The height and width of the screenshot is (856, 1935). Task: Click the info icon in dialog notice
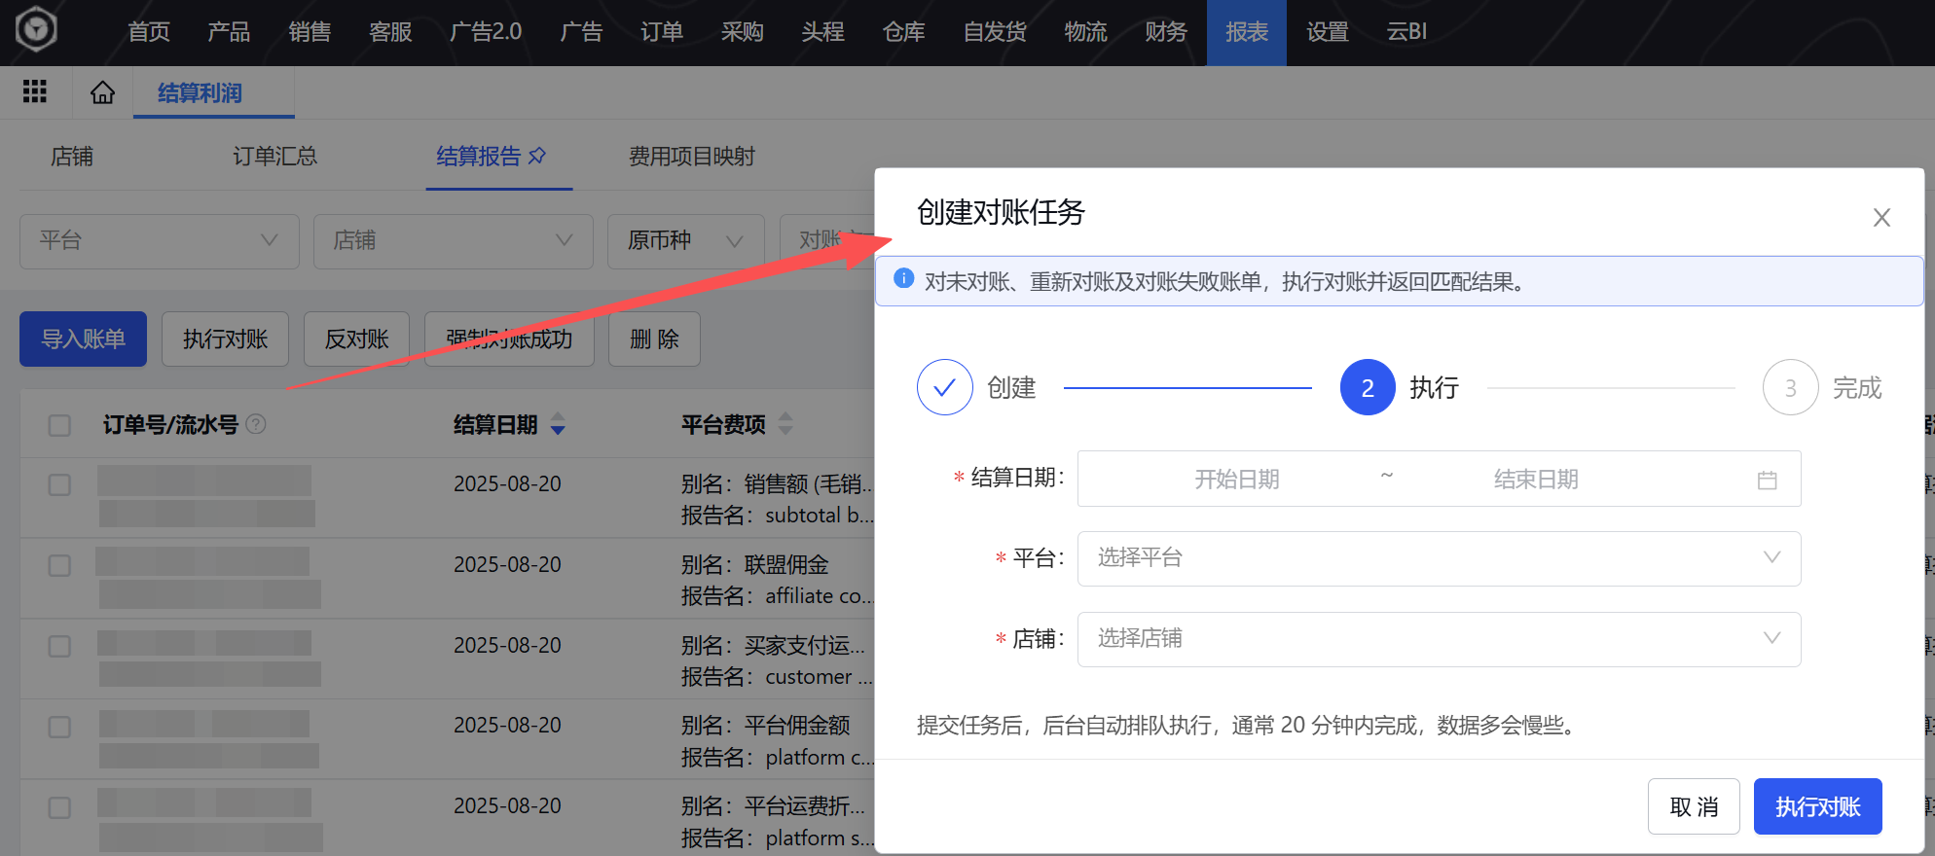(903, 279)
